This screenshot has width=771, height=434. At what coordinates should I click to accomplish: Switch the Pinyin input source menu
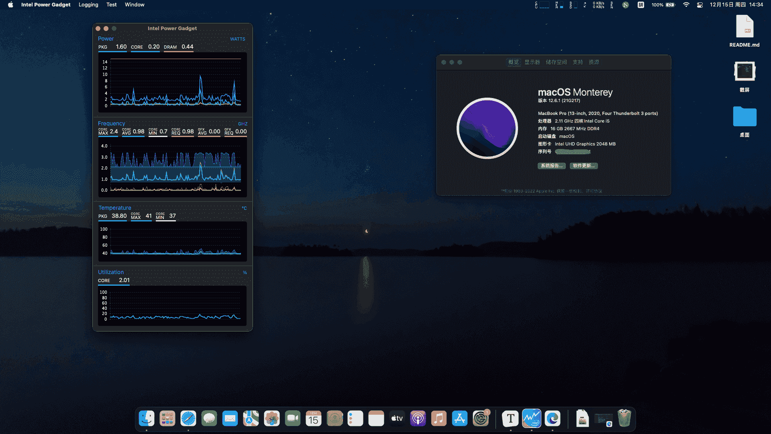(641, 5)
